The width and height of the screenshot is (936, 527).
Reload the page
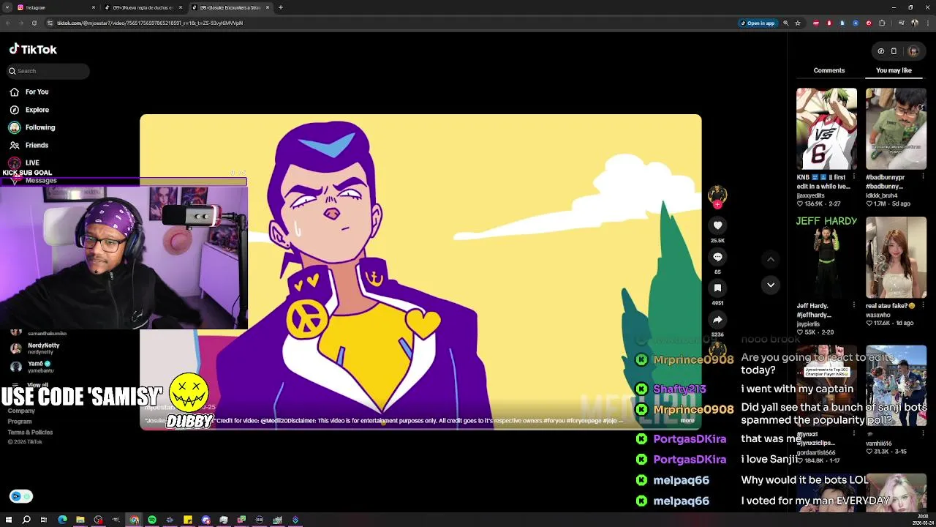[x=34, y=23]
